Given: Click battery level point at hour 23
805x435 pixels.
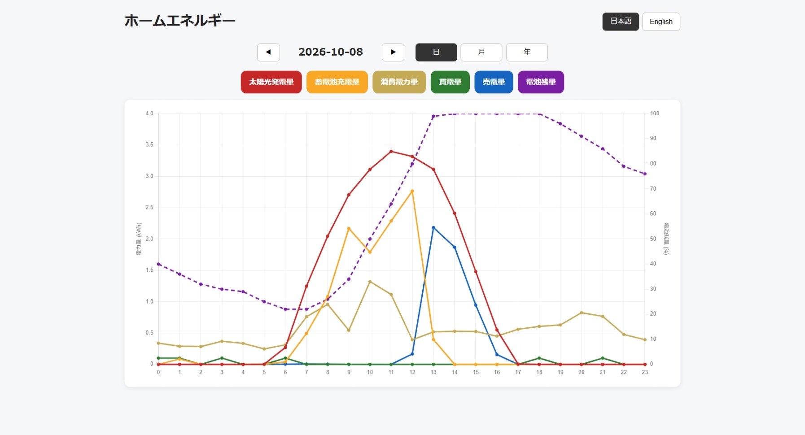Looking at the screenshot, I should point(645,174).
